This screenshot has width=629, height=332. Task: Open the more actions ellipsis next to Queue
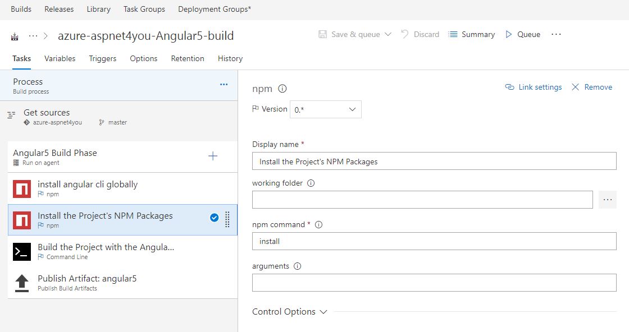coord(556,34)
